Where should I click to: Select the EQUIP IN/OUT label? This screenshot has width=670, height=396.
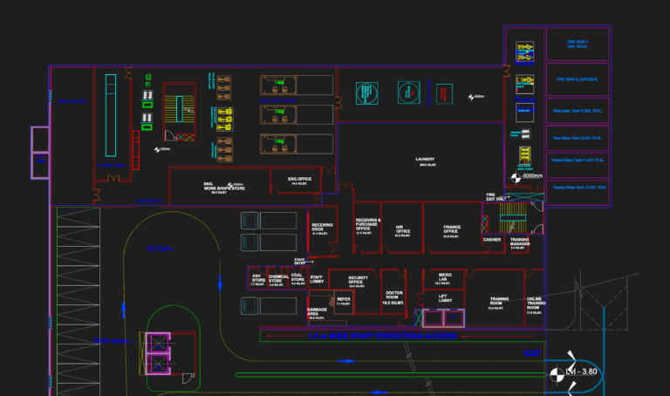tap(149, 201)
